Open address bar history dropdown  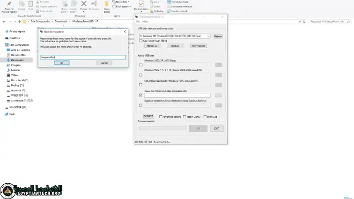pos(300,22)
